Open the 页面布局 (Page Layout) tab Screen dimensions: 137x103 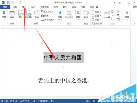44,7
